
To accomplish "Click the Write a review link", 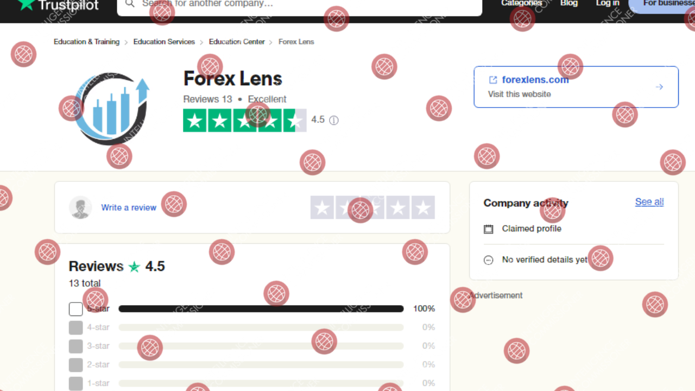I will click(129, 207).
